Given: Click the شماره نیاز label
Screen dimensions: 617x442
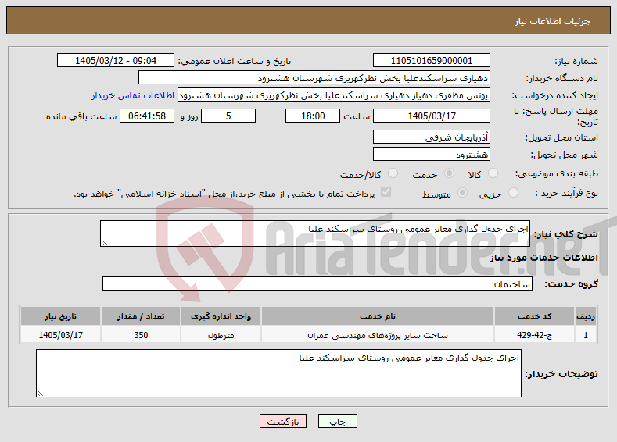Looking at the screenshot, I should pyautogui.click(x=576, y=61).
